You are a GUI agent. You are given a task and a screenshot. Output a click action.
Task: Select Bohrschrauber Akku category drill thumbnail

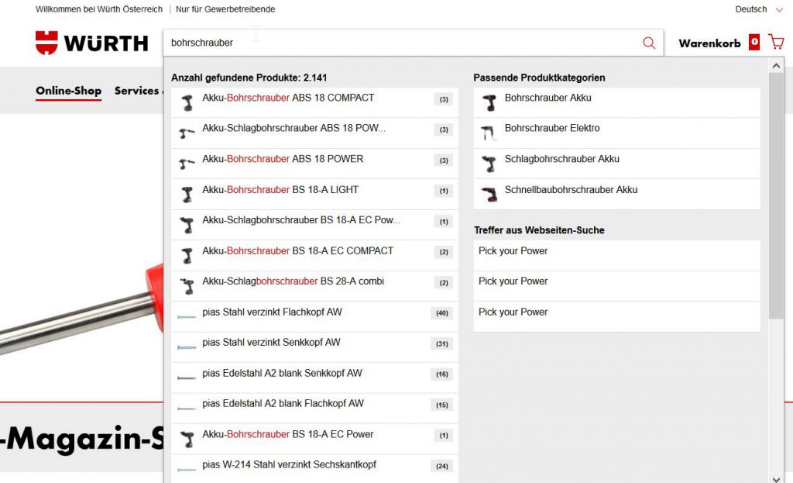489,103
